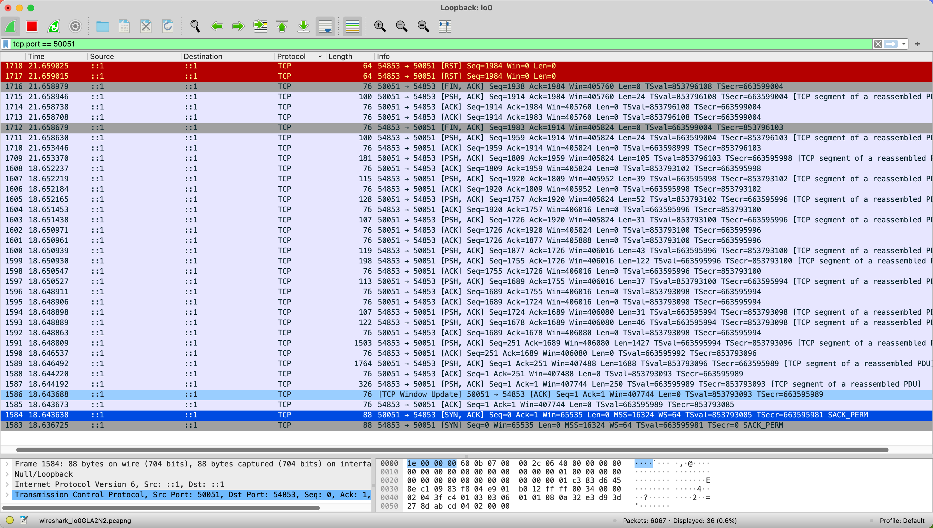The height and width of the screenshot is (528, 933).
Task: Jump to the last packet
Action: pyautogui.click(x=303, y=26)
